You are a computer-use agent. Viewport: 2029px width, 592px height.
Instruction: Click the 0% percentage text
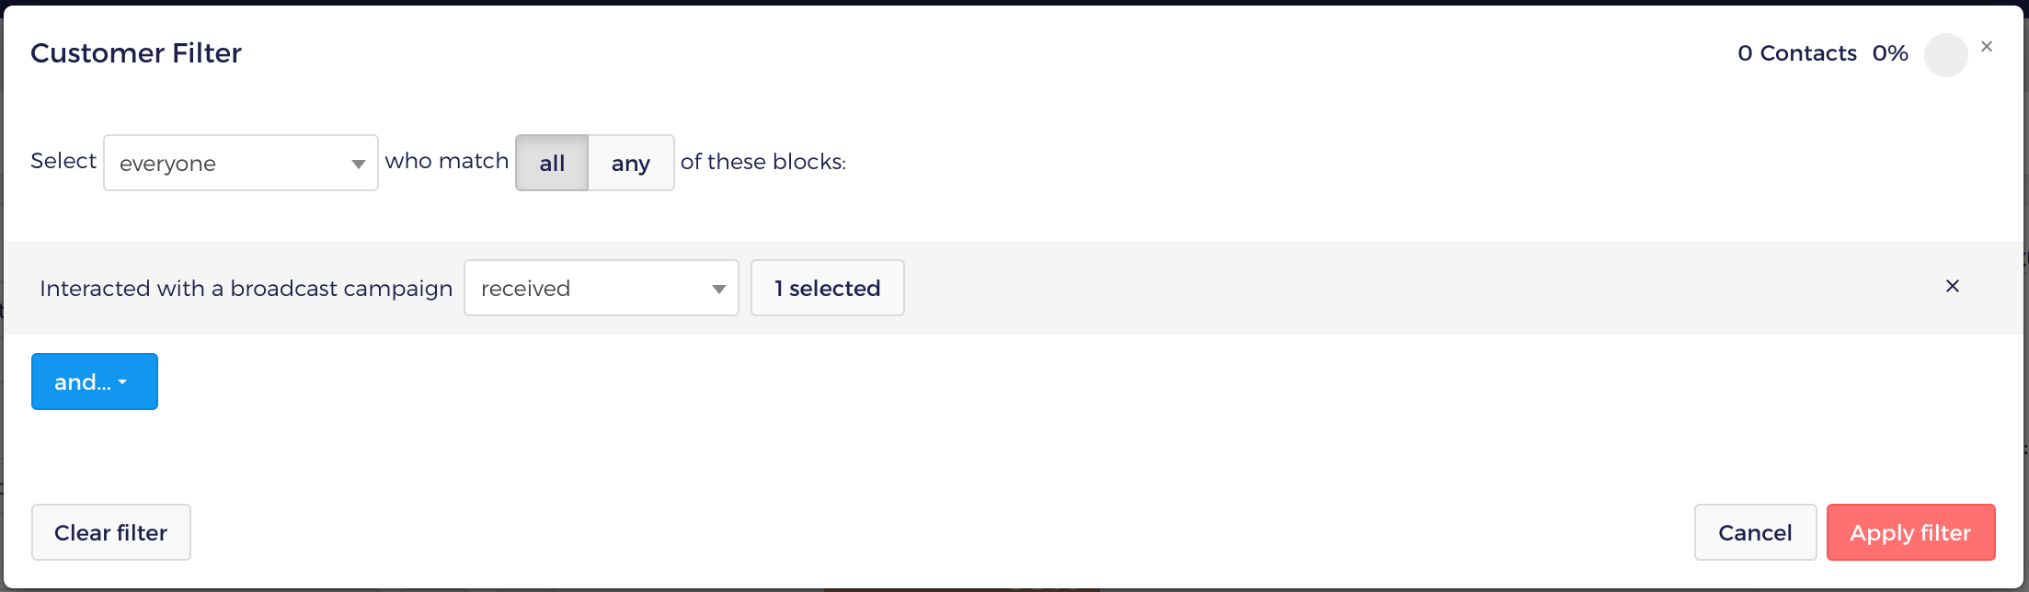tap(1890, 53)
